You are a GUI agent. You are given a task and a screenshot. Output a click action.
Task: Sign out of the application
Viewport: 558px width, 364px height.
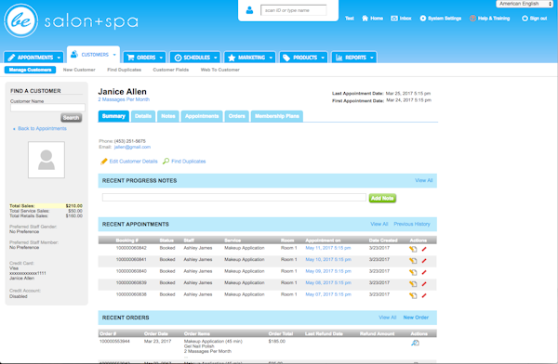click(x=534, y=19)
